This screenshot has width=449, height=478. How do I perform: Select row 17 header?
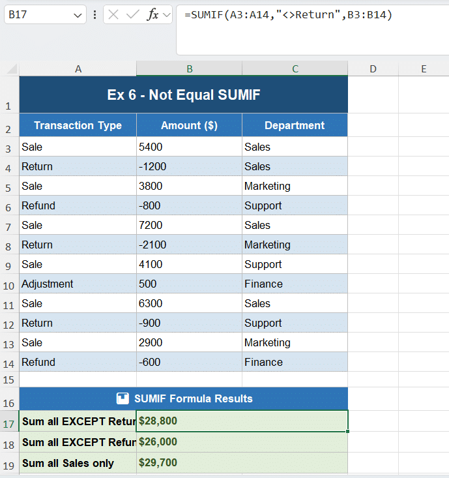click(x=9, y=421)
